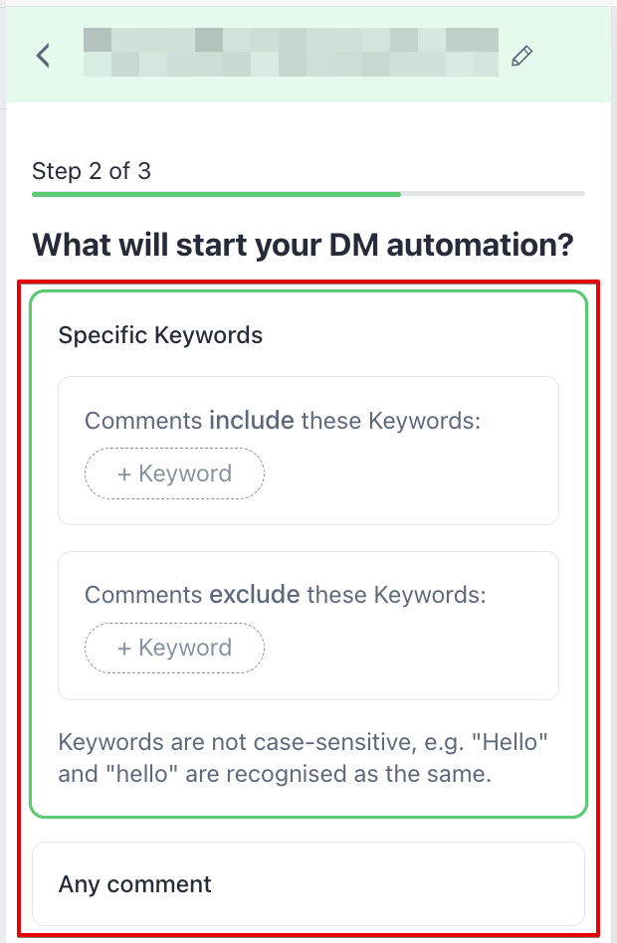Screen dimensions: 617x943
Task: Click the grey unfilled part of progress bar
Action: pos(493,194)
